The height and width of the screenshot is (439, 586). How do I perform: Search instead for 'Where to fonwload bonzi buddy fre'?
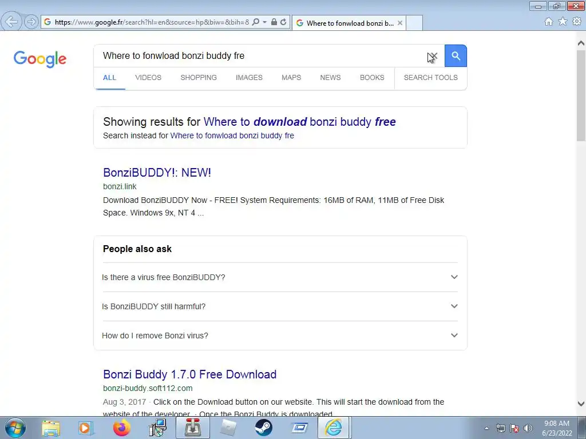pyautogui.click(x=232, y=135)
